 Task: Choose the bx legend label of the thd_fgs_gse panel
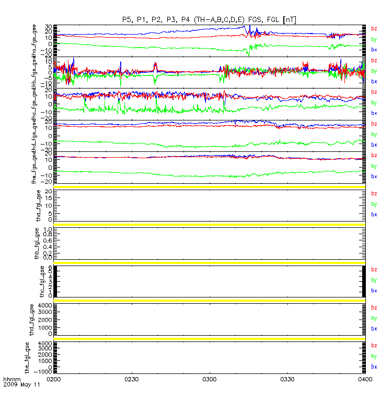pyautogui.click(x=374, y=145)
